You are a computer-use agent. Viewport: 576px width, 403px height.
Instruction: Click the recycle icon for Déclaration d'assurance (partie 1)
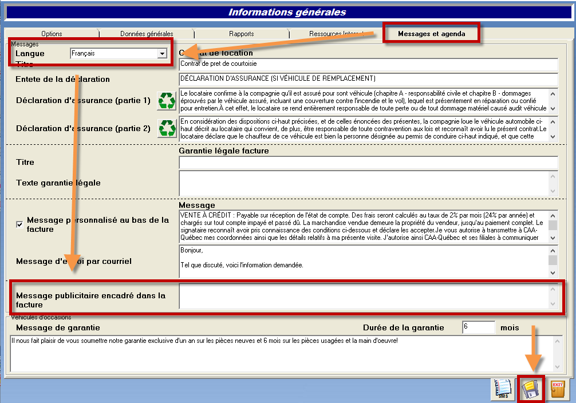pyautogui.click(x=167, y=101)
